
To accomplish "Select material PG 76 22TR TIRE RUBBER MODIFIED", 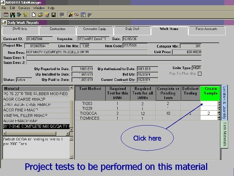I will (36, 94).
